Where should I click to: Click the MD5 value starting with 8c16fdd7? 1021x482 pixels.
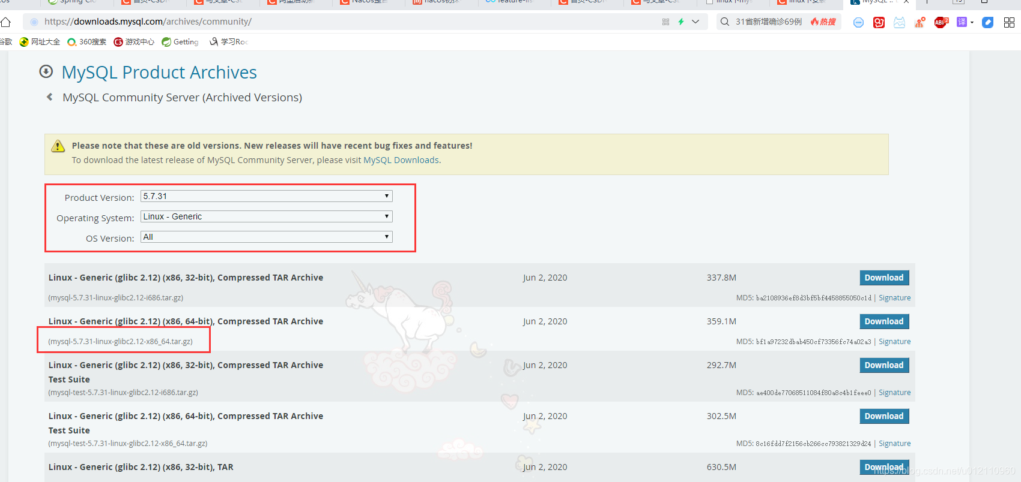tap(813, 444)
